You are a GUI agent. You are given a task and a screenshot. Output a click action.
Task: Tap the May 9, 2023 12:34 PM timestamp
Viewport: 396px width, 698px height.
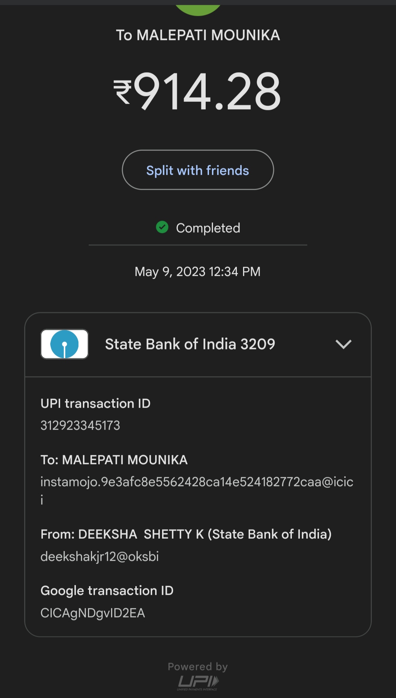click(198, 272)
